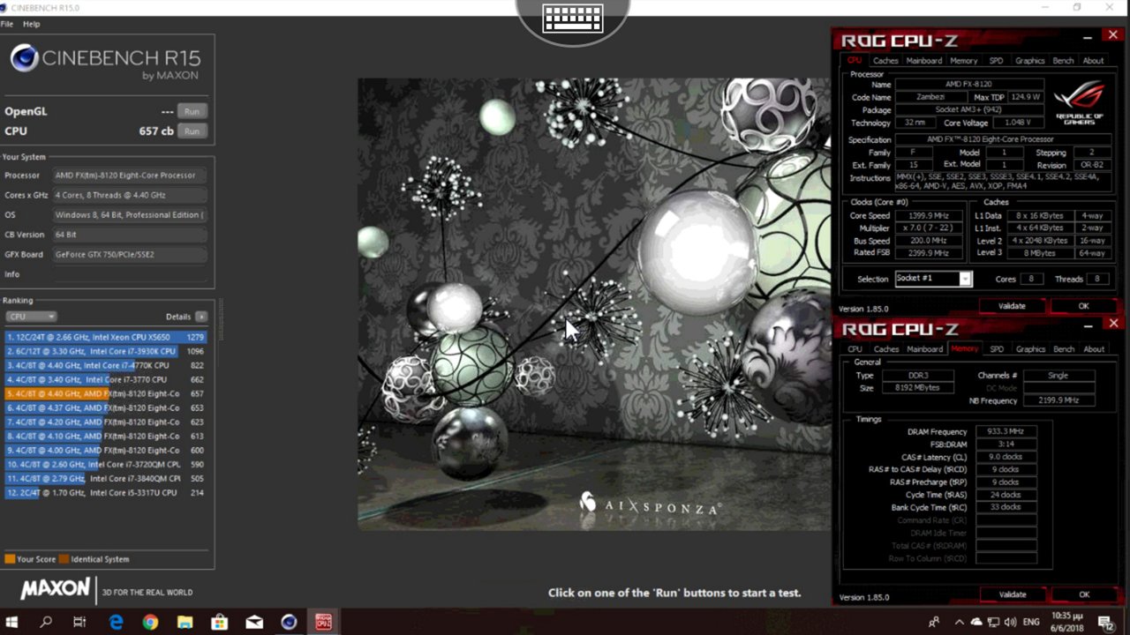The width and height of the screenshot is (1130, 635).
Task: Click the keyboard icon at top center
Action: pos(572,18)
